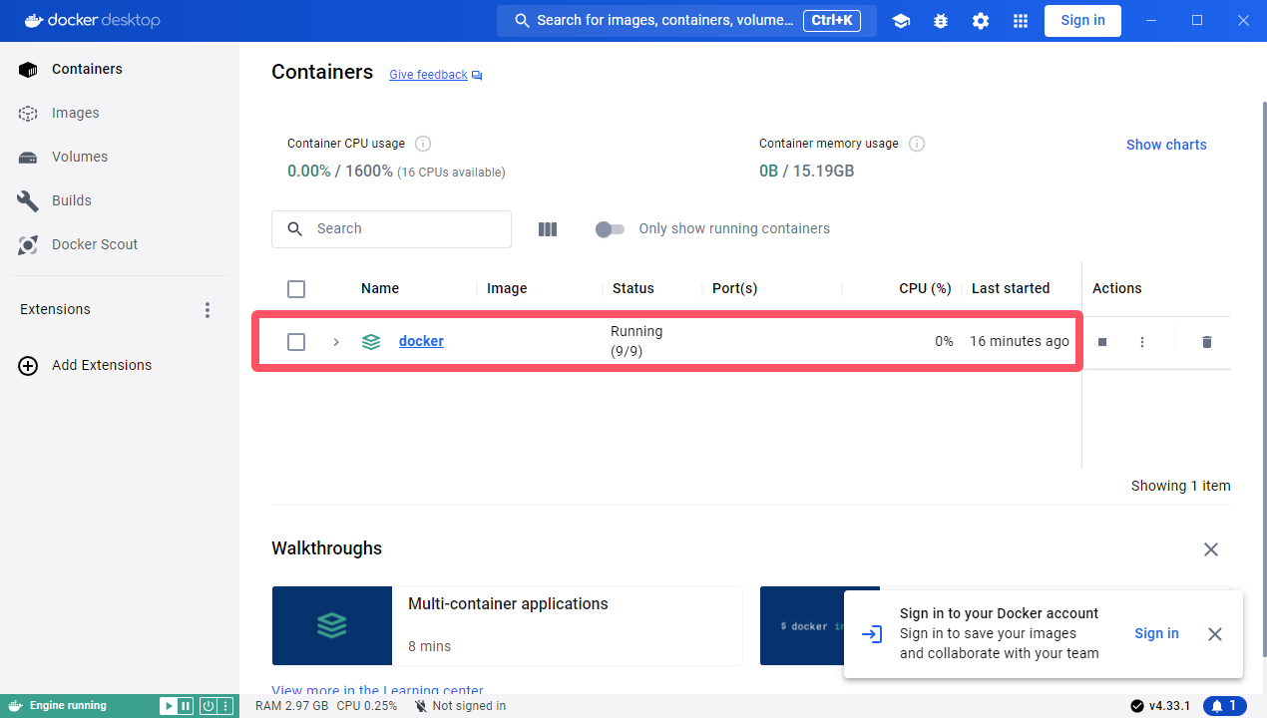Click the "Running (9/9)" status cell
Screen dimensions: 1267x718
[636, 342]
